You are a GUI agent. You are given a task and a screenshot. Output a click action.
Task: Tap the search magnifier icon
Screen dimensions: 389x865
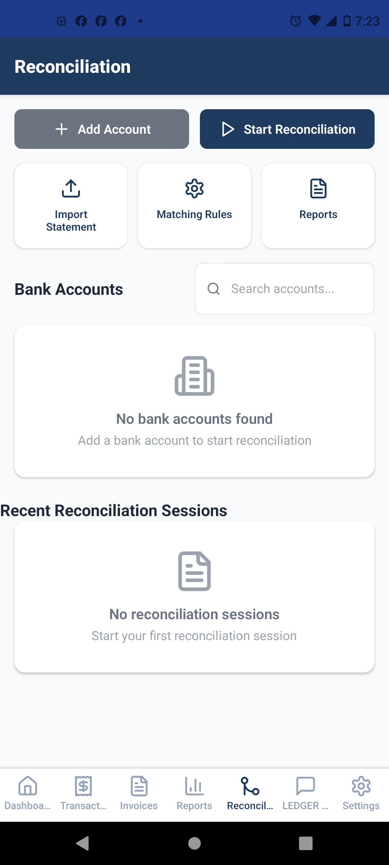pos(214,289)
